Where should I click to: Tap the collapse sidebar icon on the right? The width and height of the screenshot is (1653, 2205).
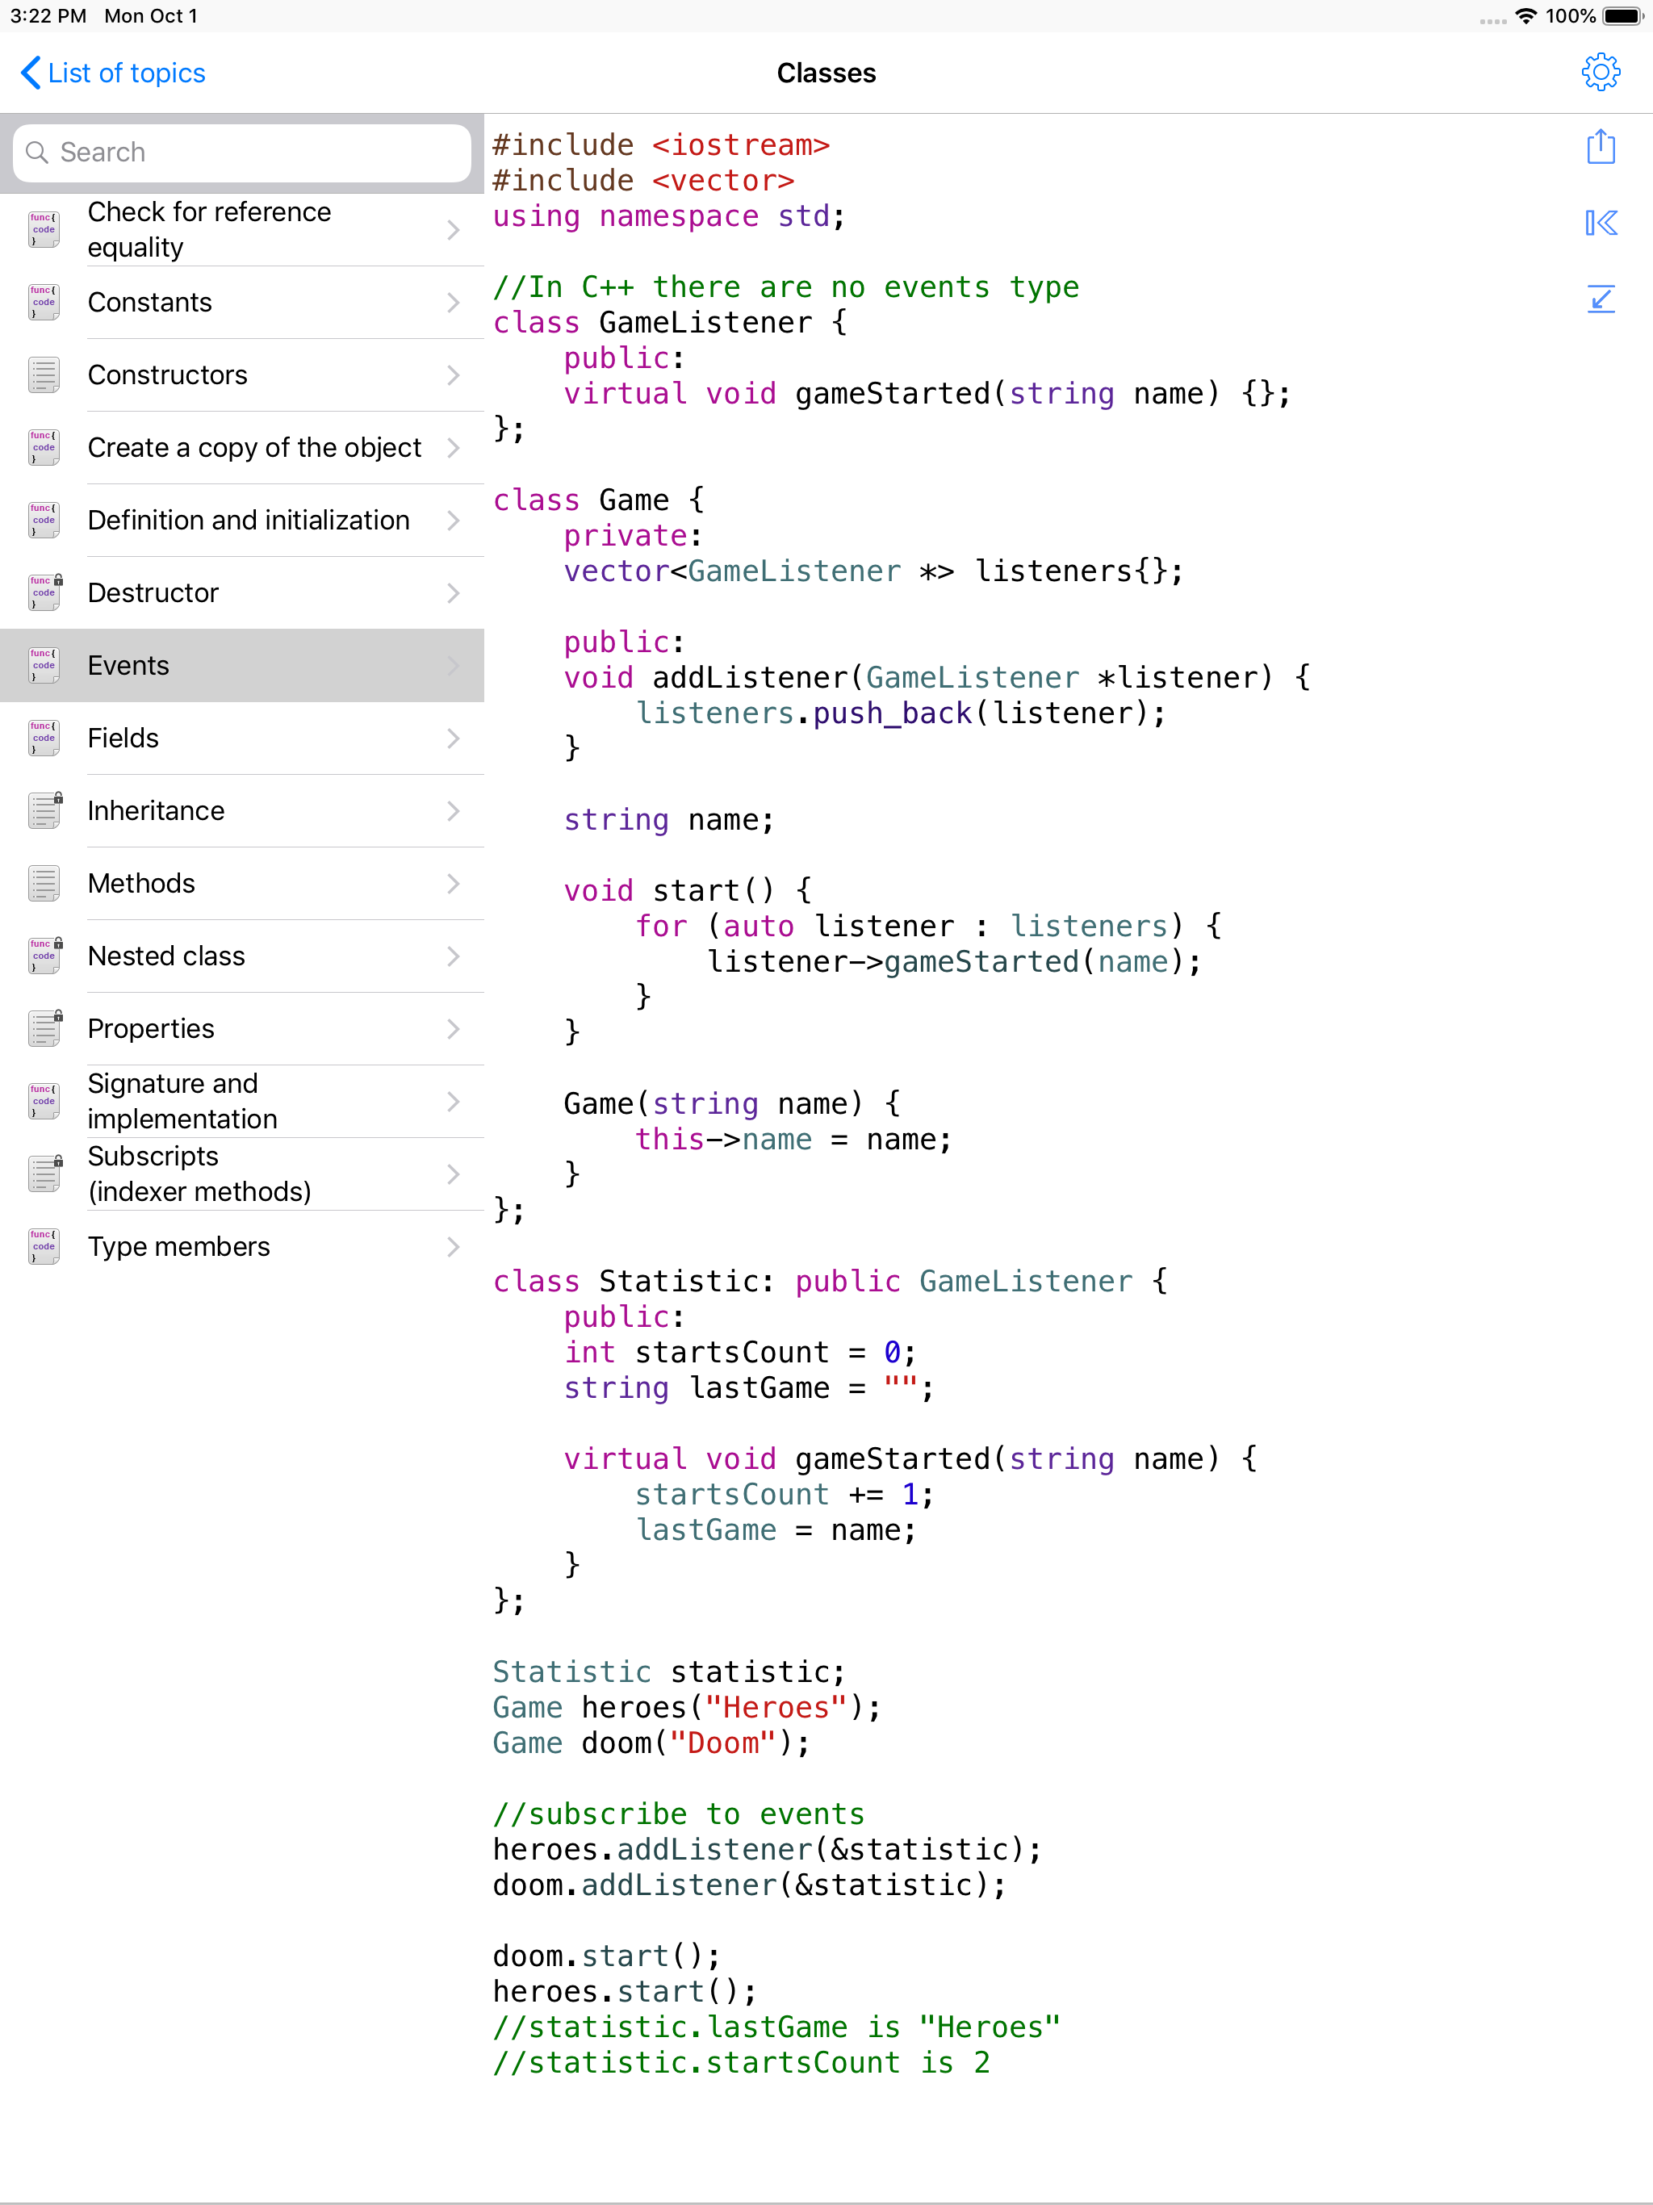1601,224
